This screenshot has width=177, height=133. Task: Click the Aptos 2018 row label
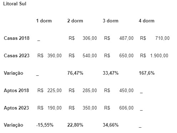(x=16, y=90)
